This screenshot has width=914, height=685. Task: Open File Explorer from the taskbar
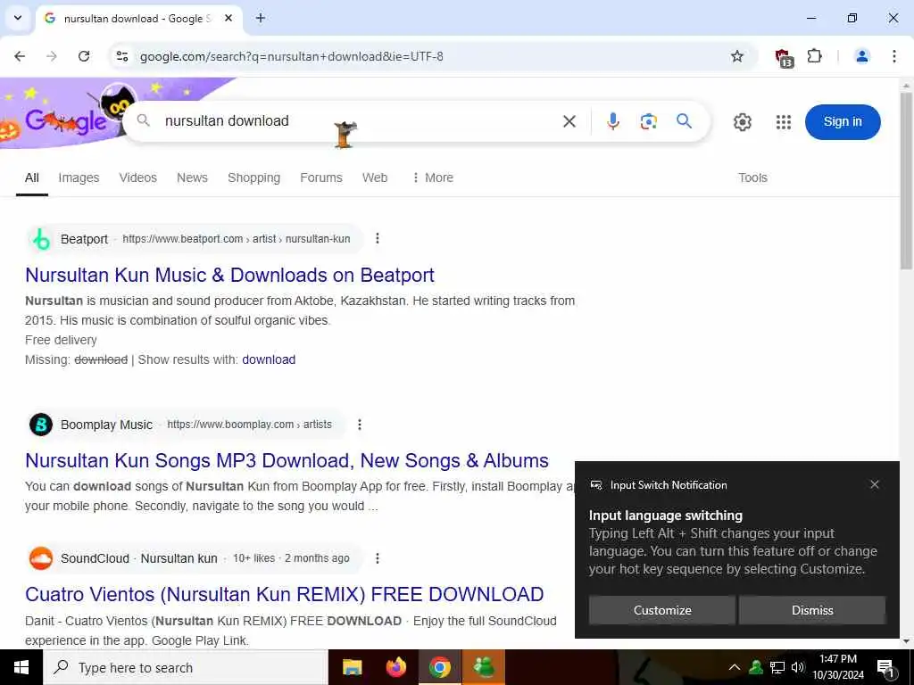coord(352,667)
